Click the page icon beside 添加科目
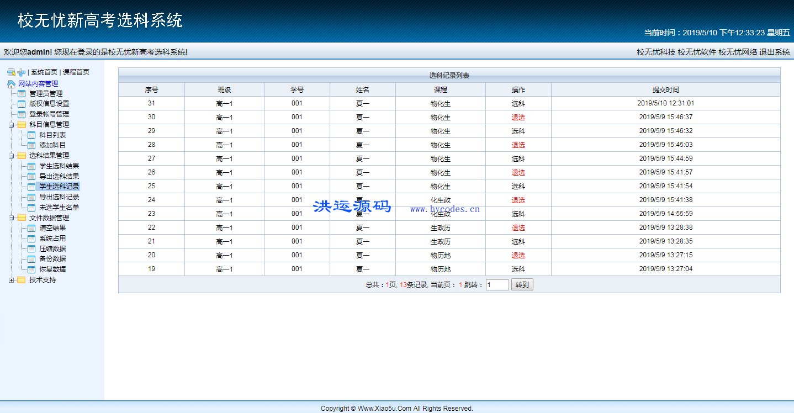This screenshot has height=413, width=794. pyautogui.click(x=31, y=145)
